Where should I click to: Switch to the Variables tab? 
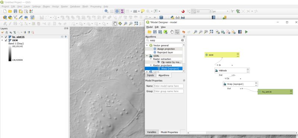click(x=152, y=132)
